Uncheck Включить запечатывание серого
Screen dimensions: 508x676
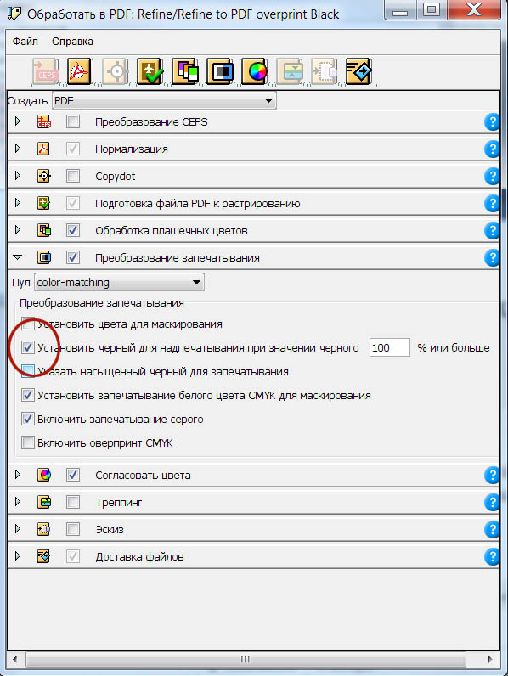pos(28,419)
